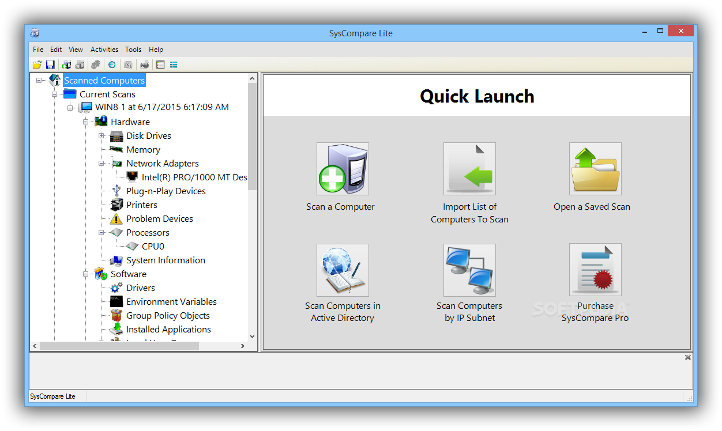Click the Software node icon in the tree
Viewport: 722px width, 431px height.
[101, 274]
